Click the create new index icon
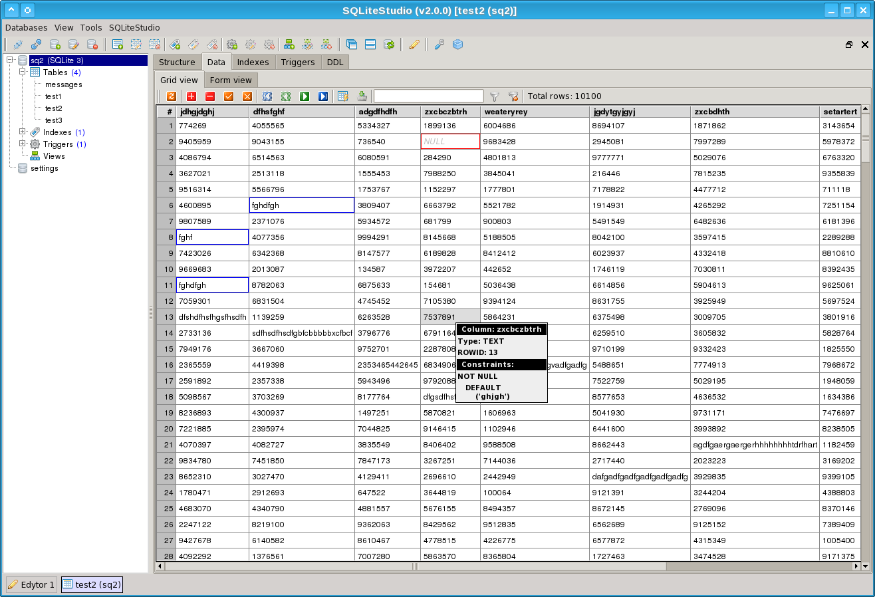875x597 pixels. 175,45
